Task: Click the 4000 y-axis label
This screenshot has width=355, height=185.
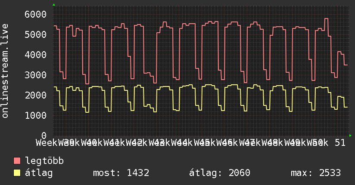Action: click(36, 55)
